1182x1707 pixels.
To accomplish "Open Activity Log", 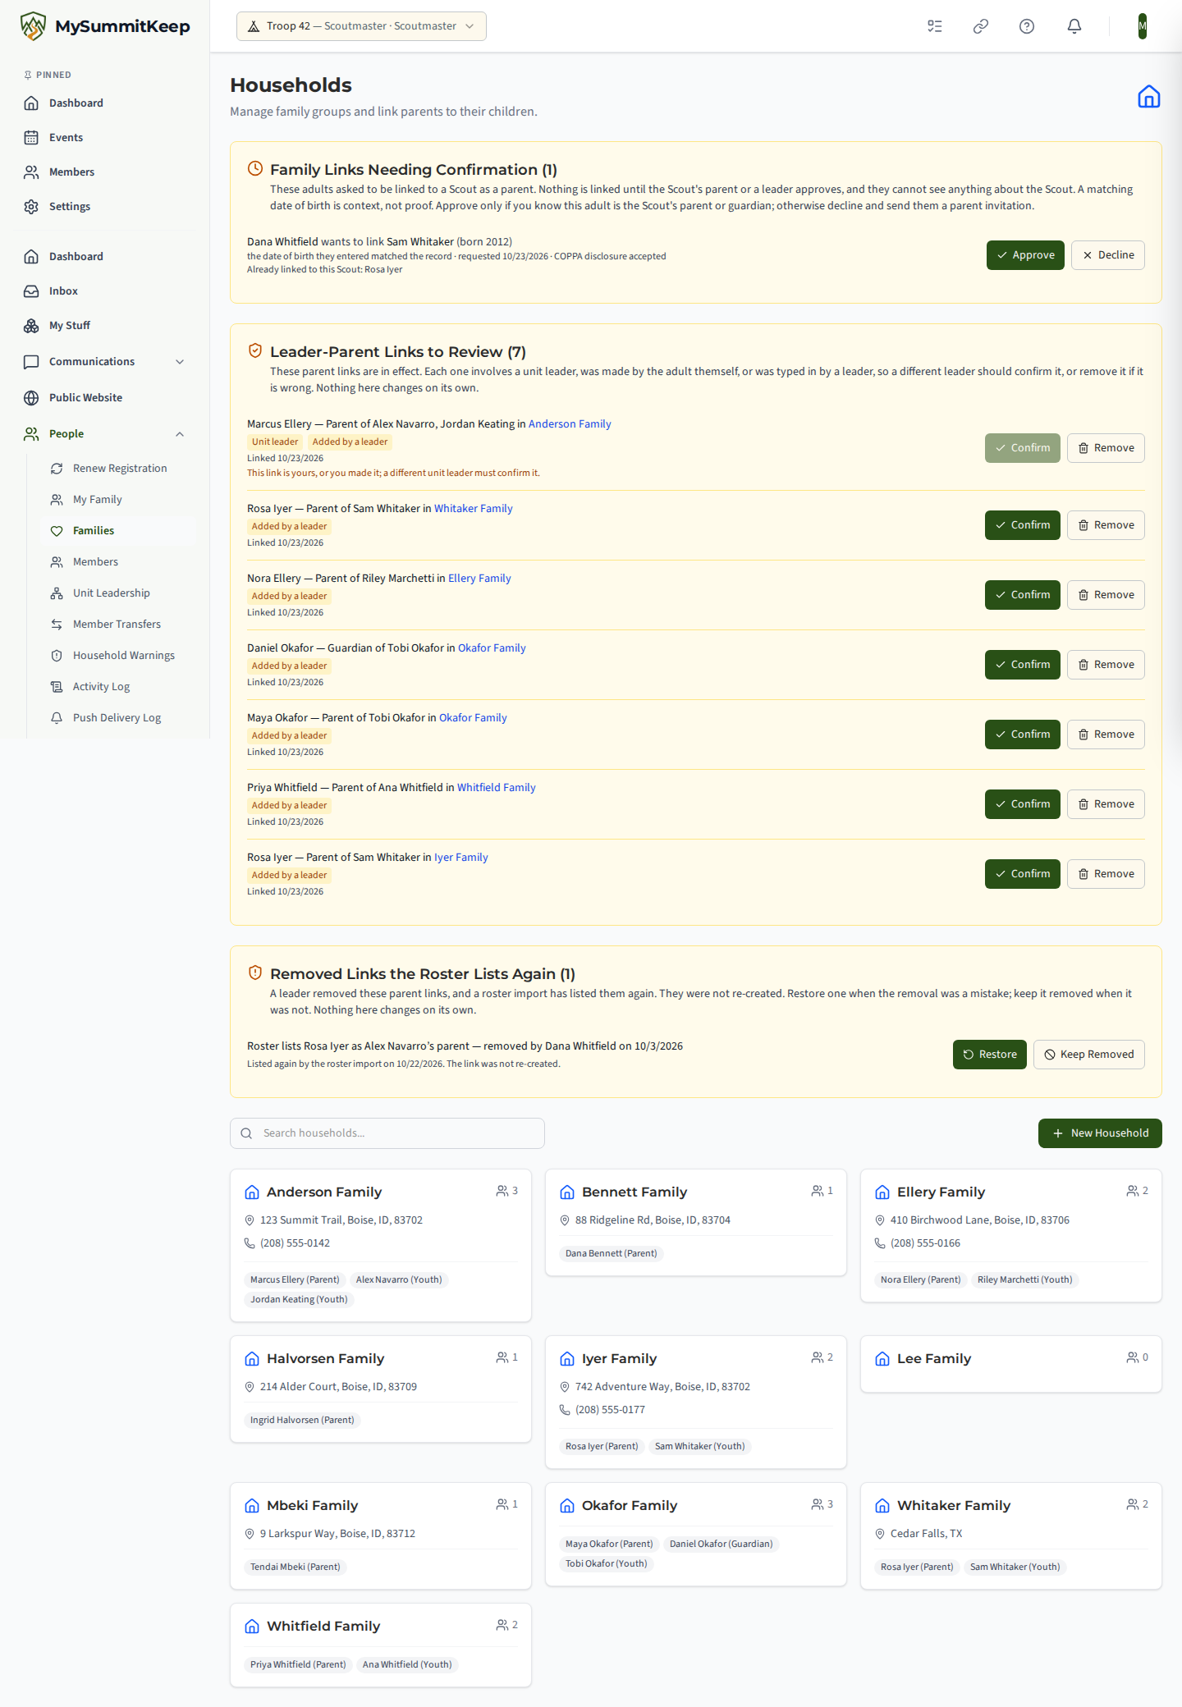I will coord(118,686).
